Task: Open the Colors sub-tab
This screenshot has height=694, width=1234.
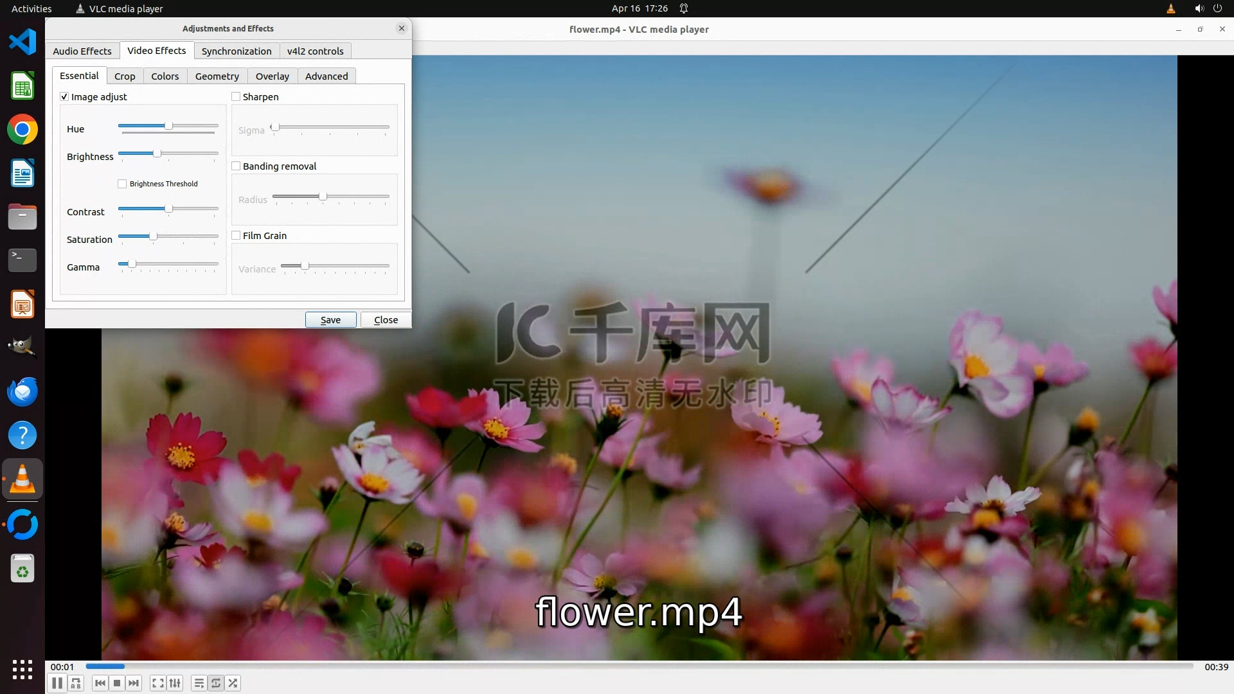Action: [165, 76]
